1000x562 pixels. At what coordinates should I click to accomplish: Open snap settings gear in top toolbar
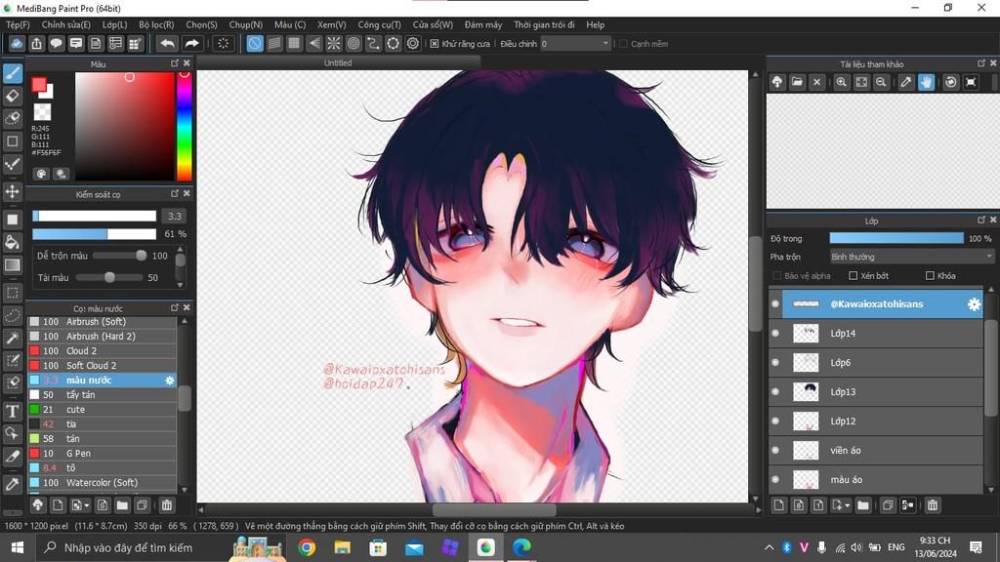point(413,43)
